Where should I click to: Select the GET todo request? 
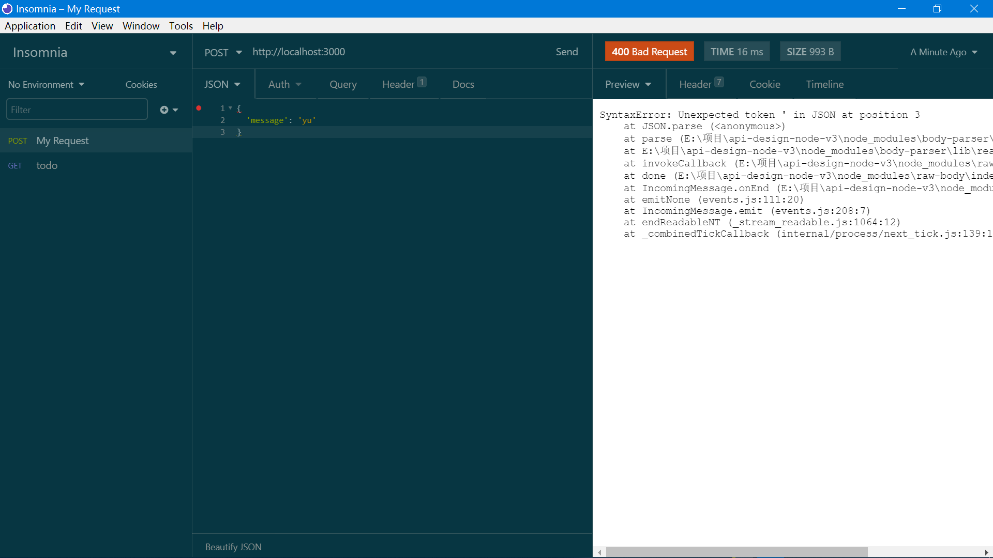pyautogui.click(x=47, y=165)
